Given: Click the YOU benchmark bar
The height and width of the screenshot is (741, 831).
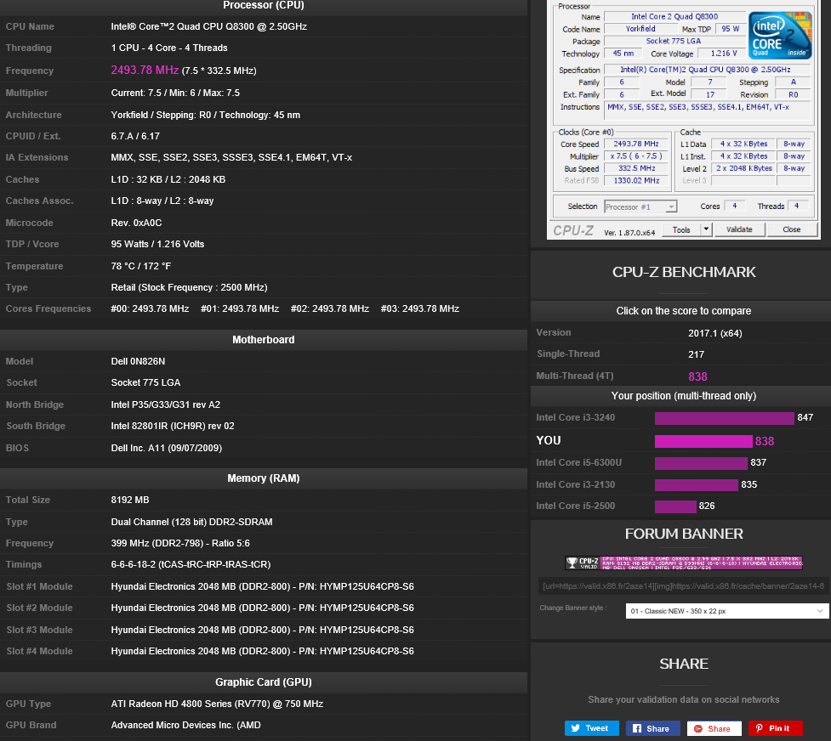Looking at the screenshot, I should (x=703, y=441).
